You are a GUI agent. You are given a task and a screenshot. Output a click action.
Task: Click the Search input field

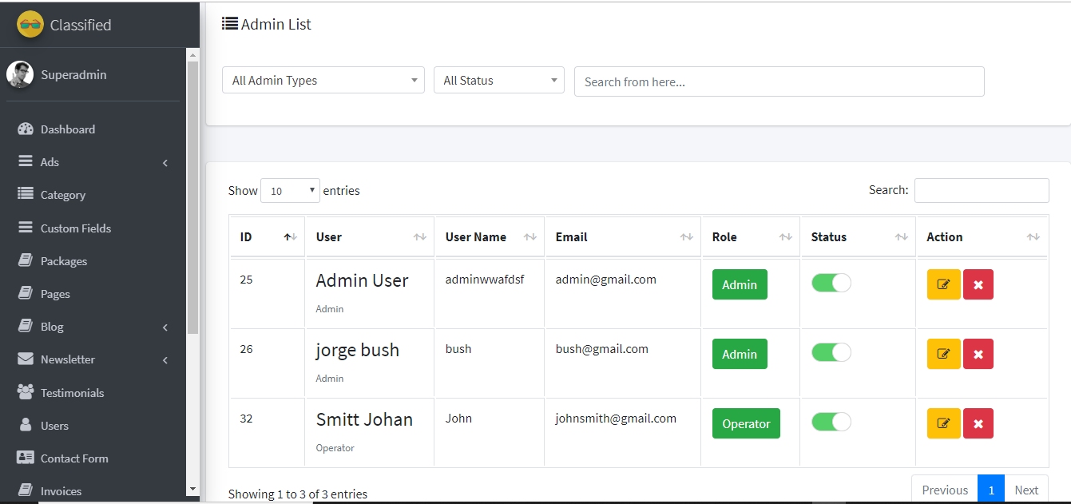pyautogui.click(x=982, y=190)
